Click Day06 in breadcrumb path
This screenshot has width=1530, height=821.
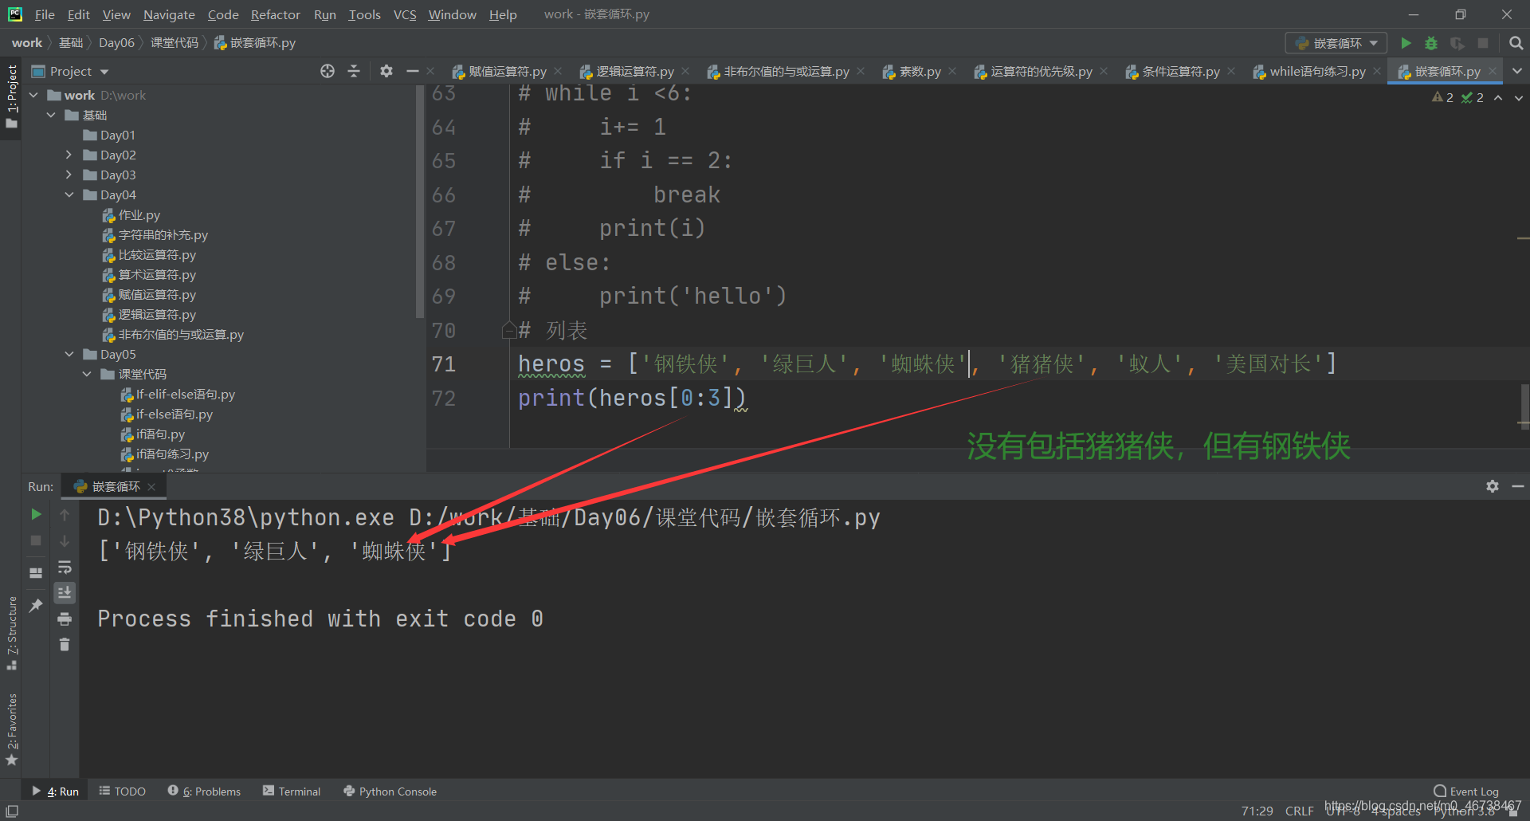(x=116, y=43)
